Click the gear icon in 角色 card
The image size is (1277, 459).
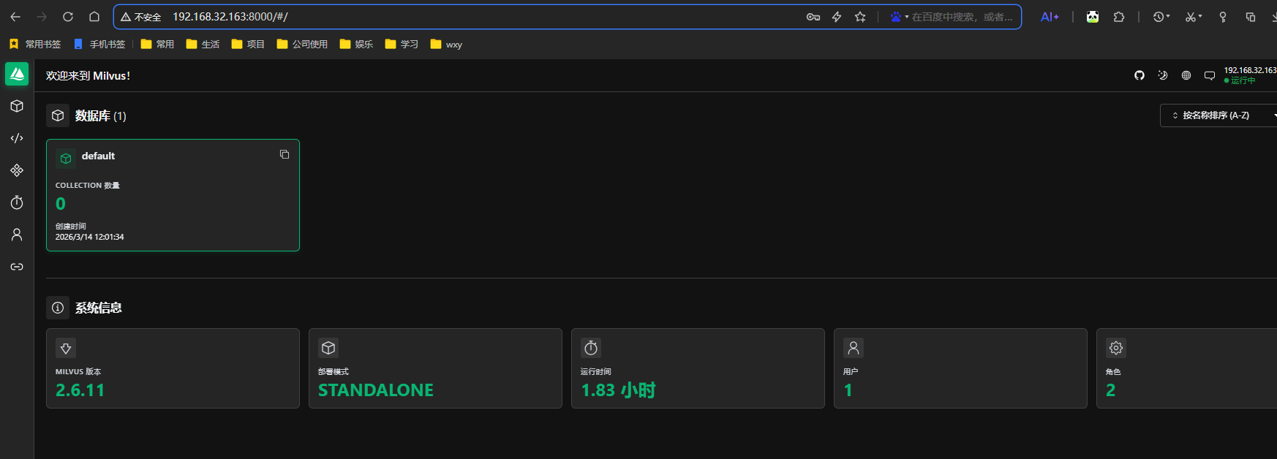click(x=1116, y=348)
